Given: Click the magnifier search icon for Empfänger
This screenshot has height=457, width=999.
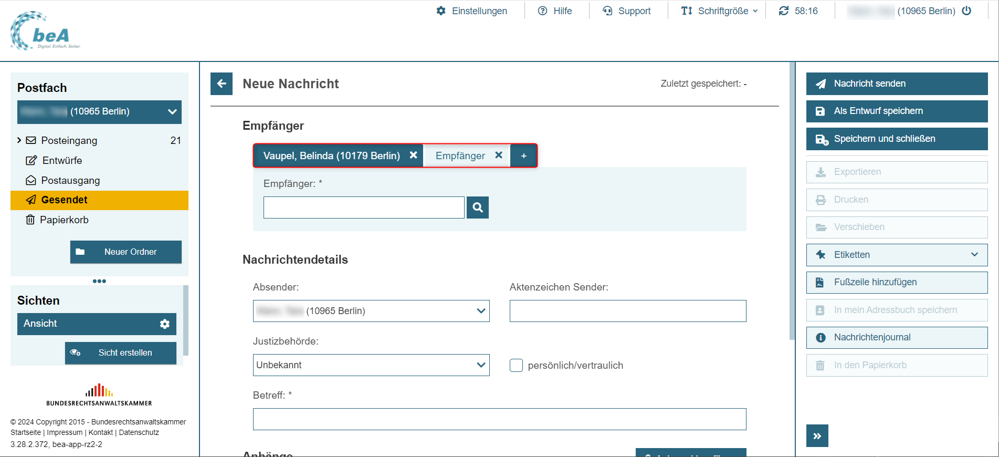Looking at the screenshot, I should click(x=477, y=207).
